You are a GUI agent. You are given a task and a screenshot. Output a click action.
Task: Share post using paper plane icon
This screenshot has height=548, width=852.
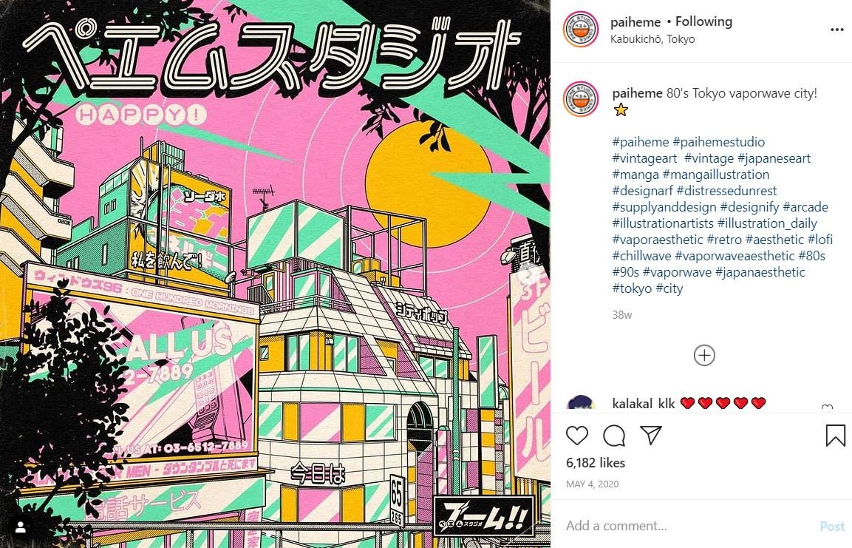click(650, 435)
